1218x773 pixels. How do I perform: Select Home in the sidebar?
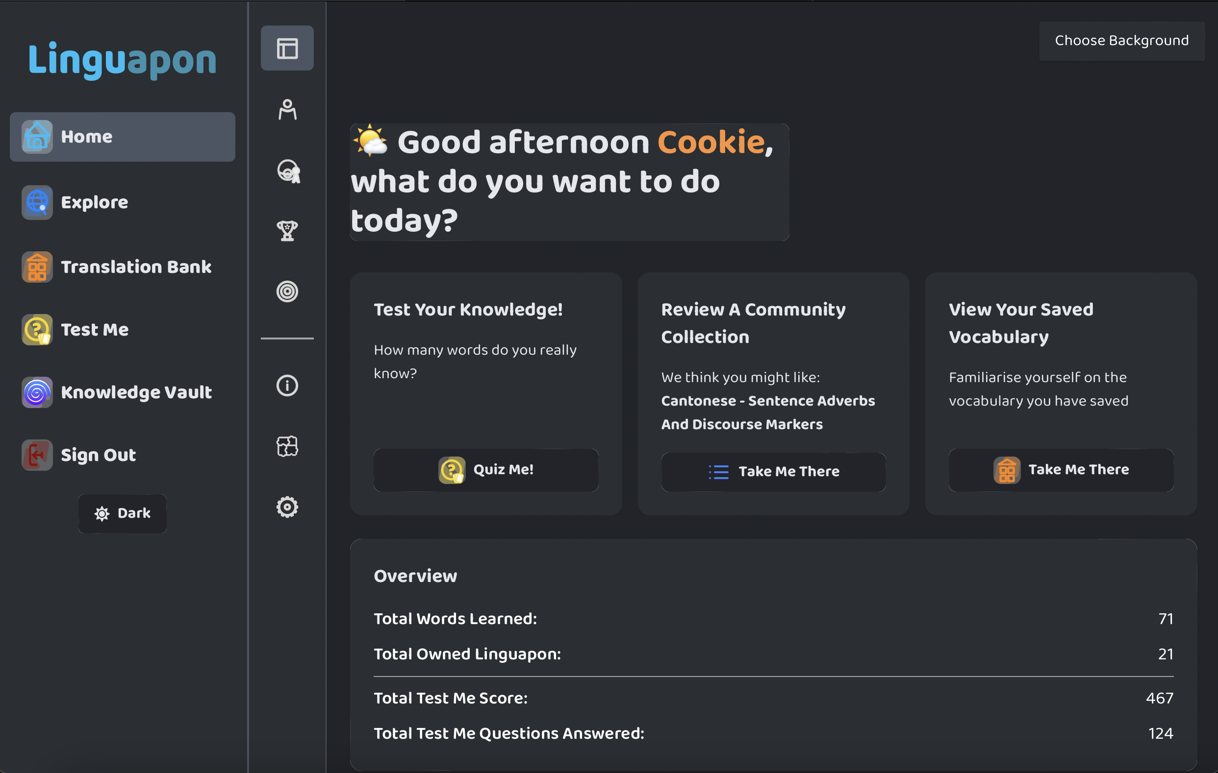click(123, 136)
